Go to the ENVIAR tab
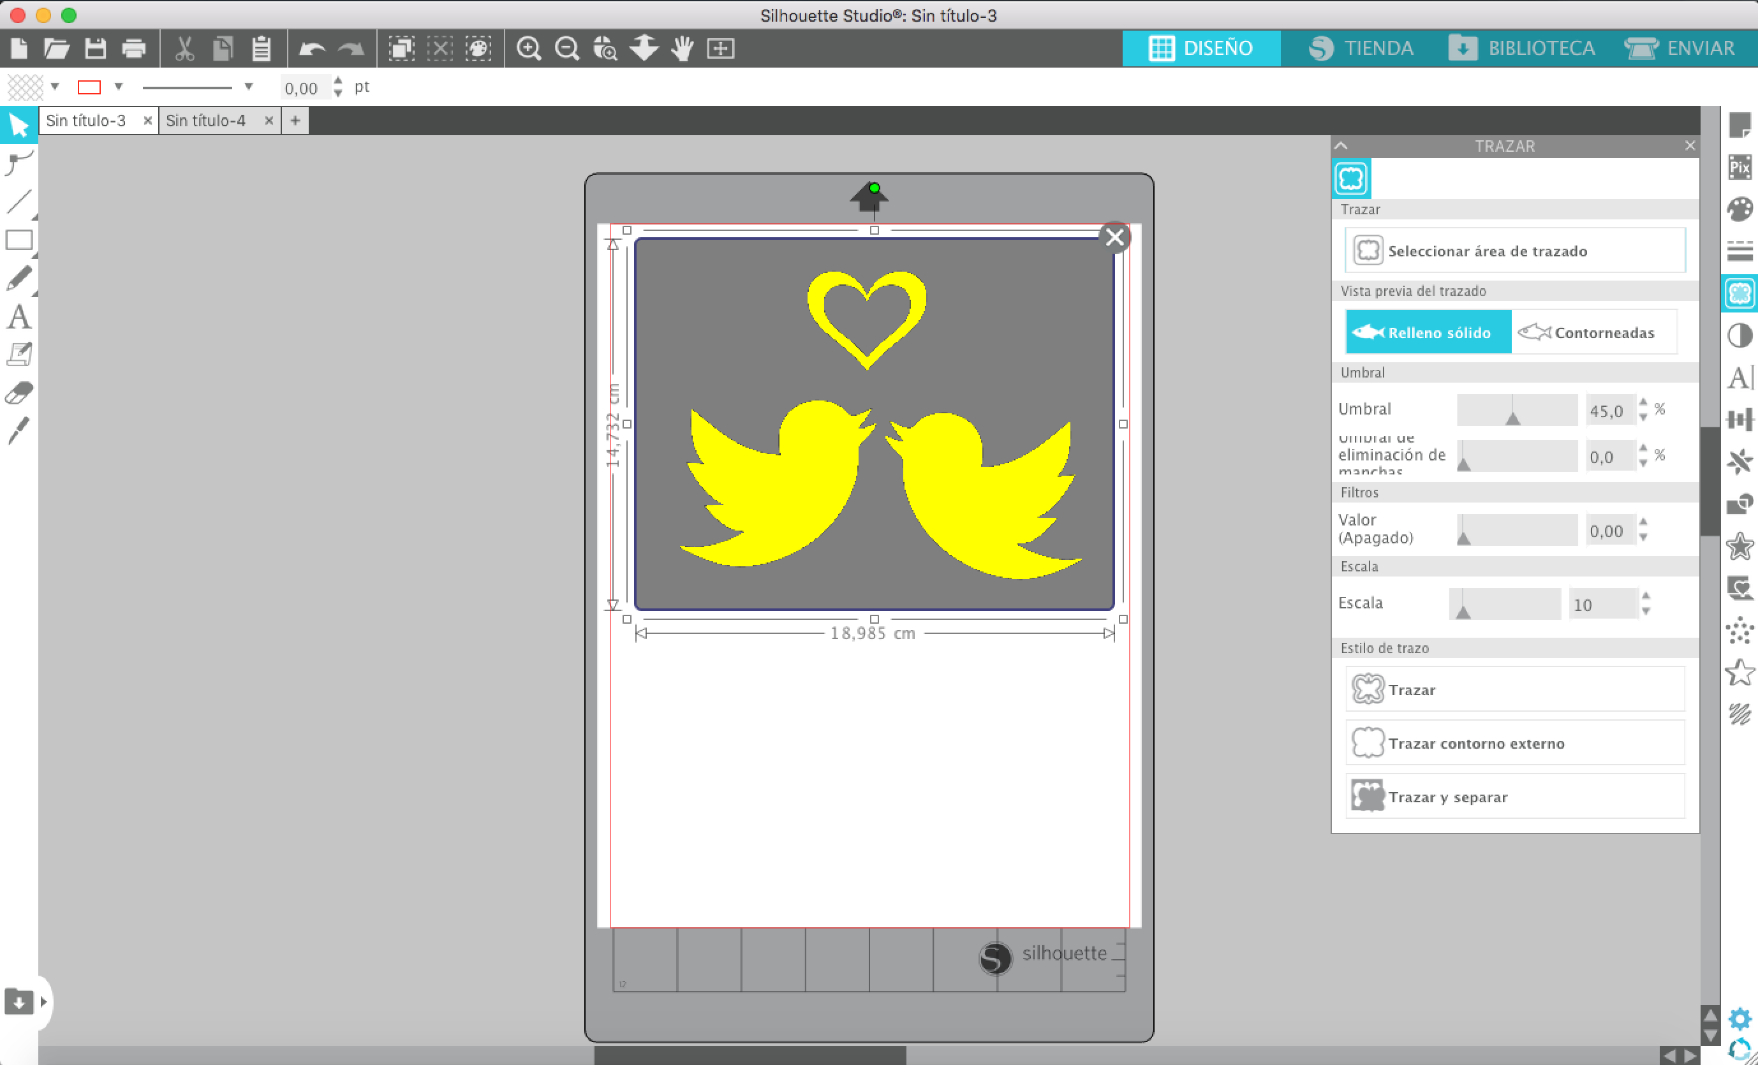This screenshot has height=1065, width=1758. tap(1680, 48)
